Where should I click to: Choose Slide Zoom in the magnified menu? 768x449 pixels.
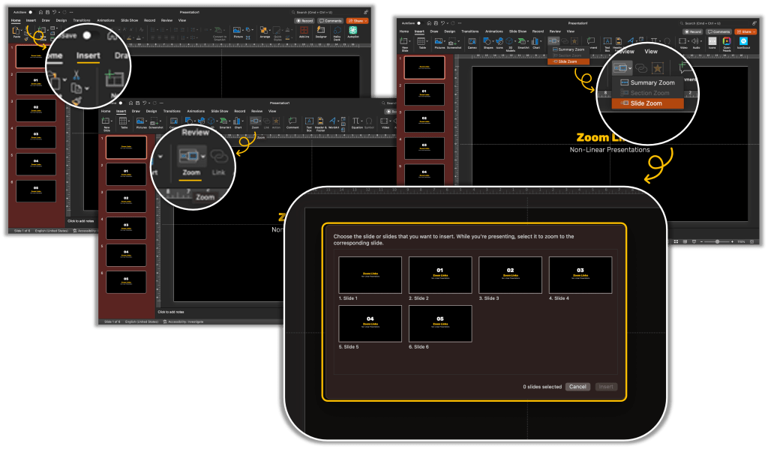point(646,103)
